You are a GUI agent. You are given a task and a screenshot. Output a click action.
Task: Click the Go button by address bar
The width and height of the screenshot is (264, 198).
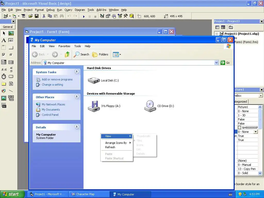pyautogui.click(x=225, y=63)
